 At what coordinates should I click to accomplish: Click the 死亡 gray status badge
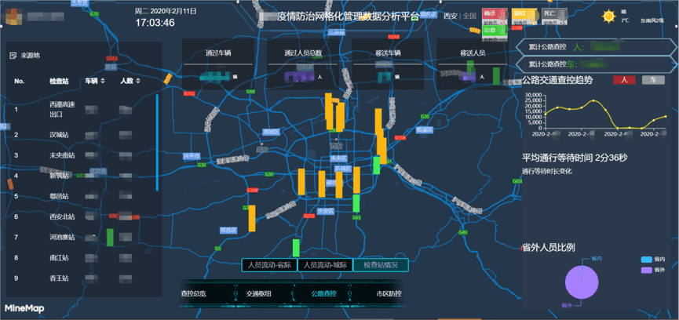tap(549, 13)
